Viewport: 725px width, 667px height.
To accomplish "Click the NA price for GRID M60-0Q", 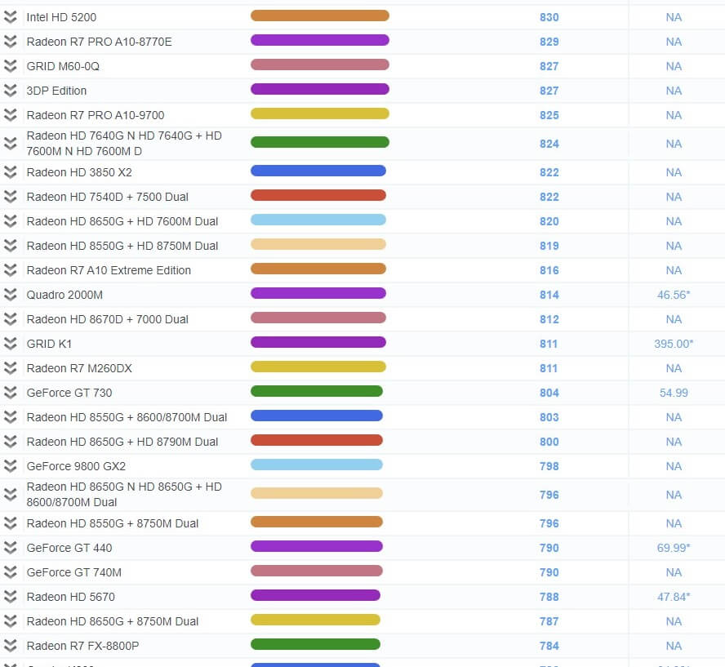I will point(674,66).
